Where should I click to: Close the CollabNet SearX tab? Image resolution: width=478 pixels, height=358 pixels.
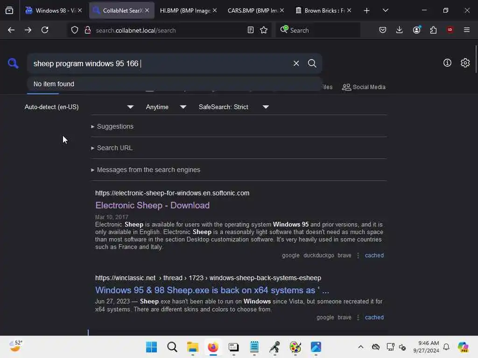click(147, 10)
